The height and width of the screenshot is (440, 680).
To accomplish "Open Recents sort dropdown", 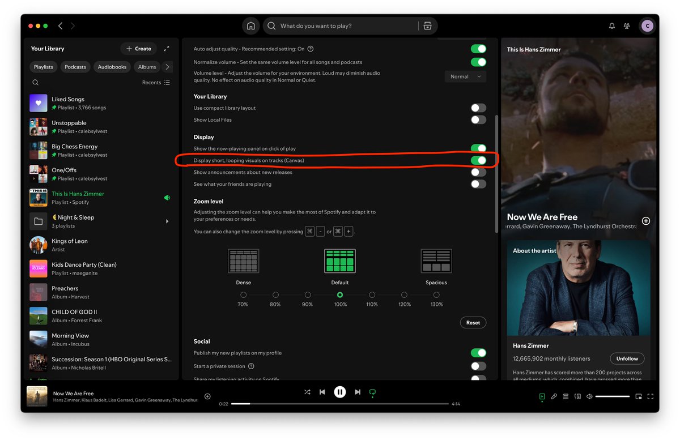I will (x=156, y=83).
